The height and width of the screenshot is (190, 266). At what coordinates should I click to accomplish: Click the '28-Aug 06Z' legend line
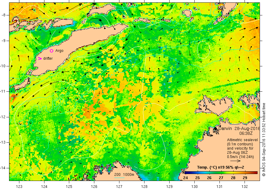pos(238,153)
